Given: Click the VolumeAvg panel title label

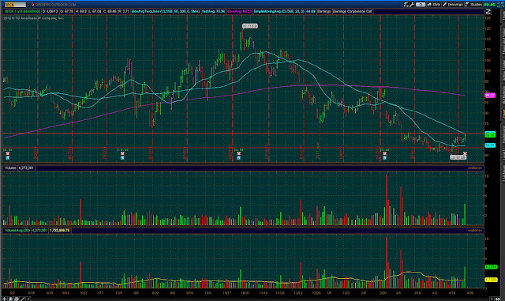Looking at the screenshot, I should point(17,231).
